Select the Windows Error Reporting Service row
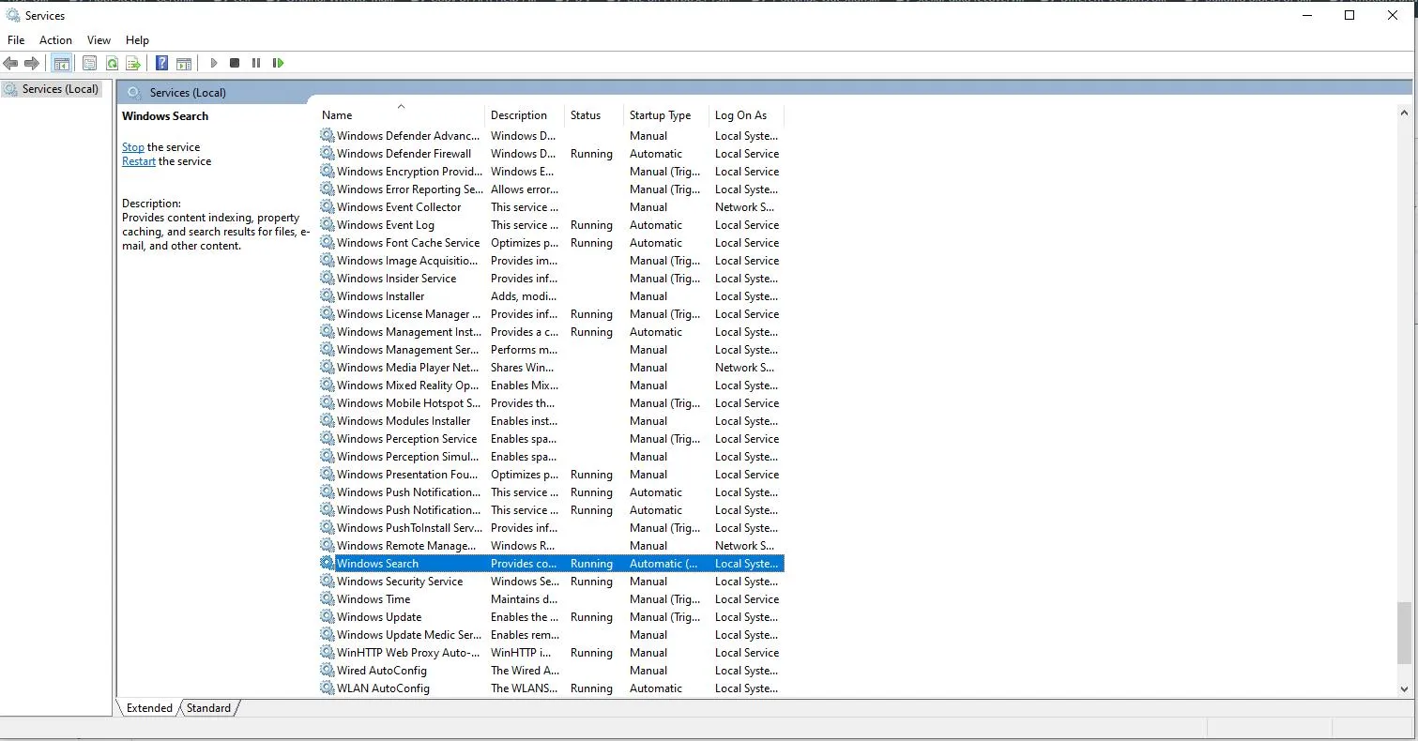 coord(552,189)
